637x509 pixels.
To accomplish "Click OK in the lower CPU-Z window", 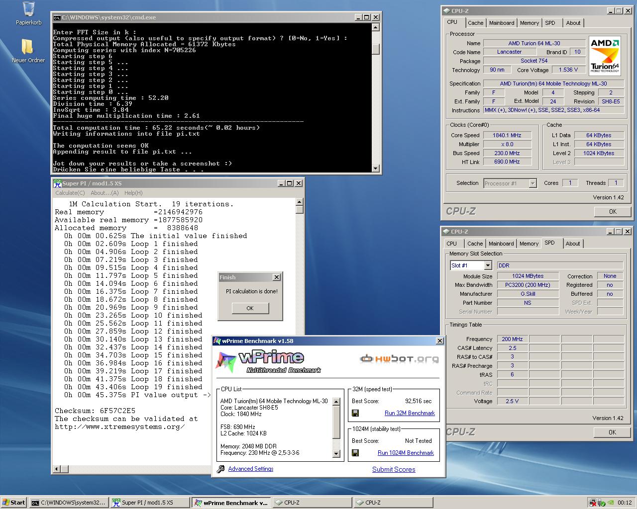I will 612,432.
